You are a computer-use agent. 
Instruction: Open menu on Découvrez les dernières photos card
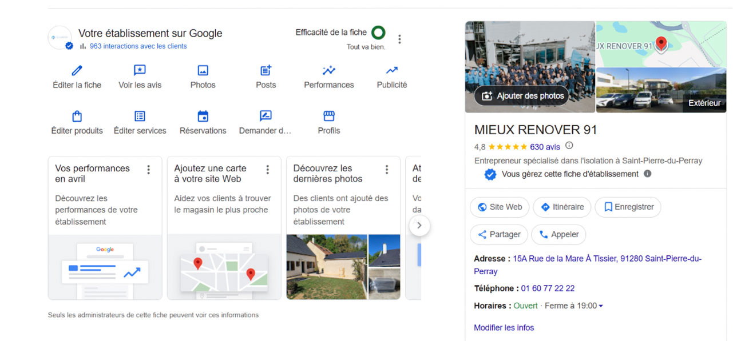[387, 170]
